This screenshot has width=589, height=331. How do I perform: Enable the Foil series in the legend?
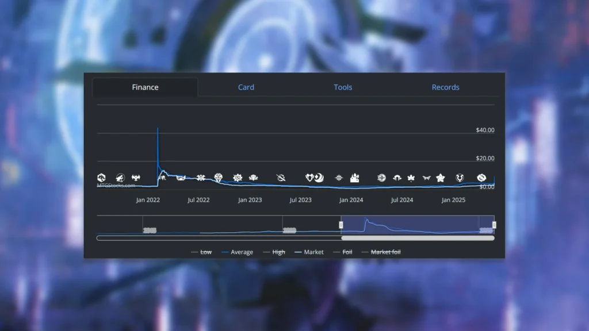tap(343, 252)
